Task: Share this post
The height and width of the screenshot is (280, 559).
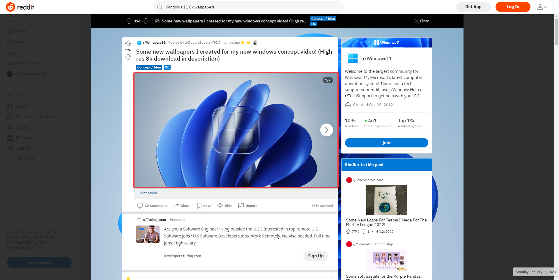Action: tap(182, 206)
